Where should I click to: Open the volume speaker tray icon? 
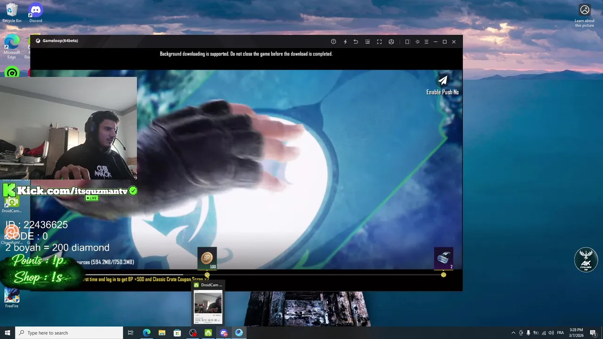[551, 333]
